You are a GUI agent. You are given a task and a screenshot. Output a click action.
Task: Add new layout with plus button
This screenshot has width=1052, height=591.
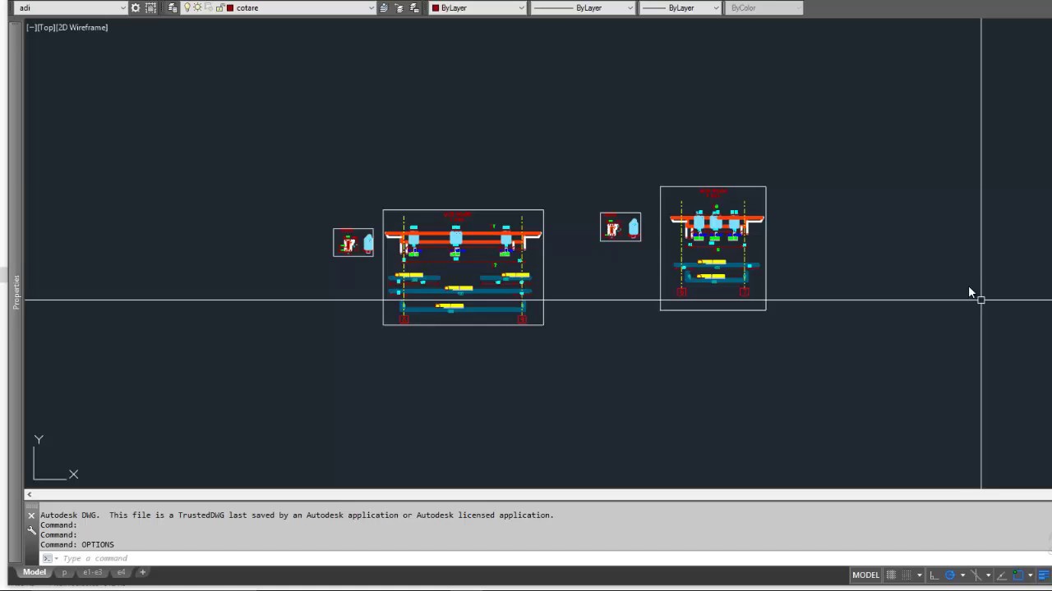click(x=142, y=572)
